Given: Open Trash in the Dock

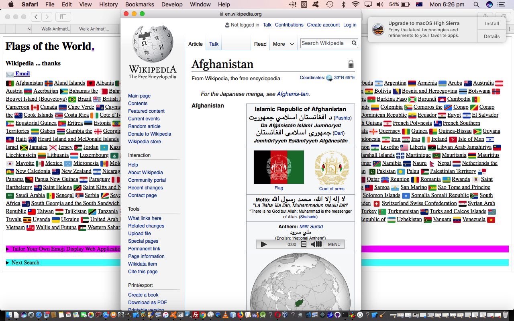Looking at the screenshot, I should click(506, 315).
